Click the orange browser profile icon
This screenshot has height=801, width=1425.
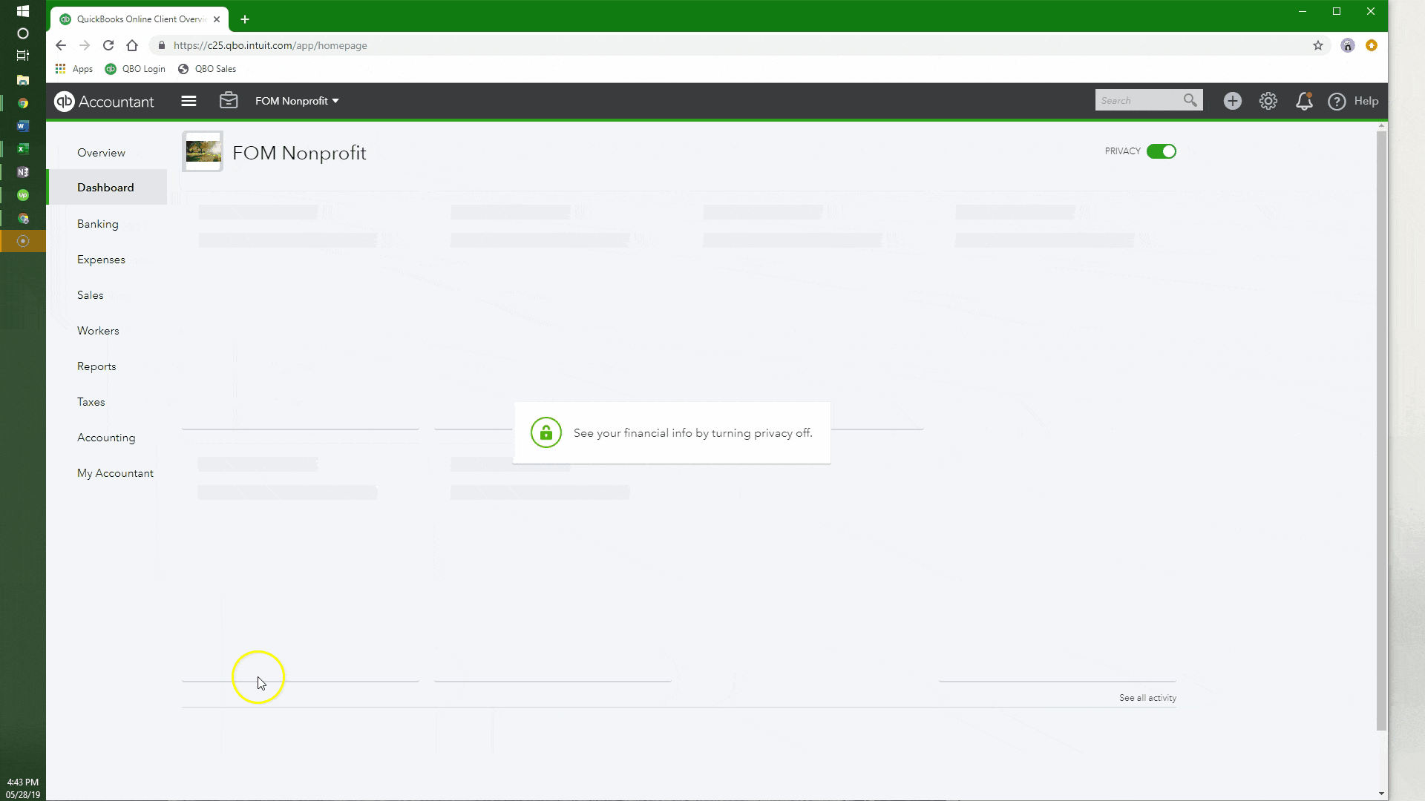pyautogui.click(x=1372, y=45)
